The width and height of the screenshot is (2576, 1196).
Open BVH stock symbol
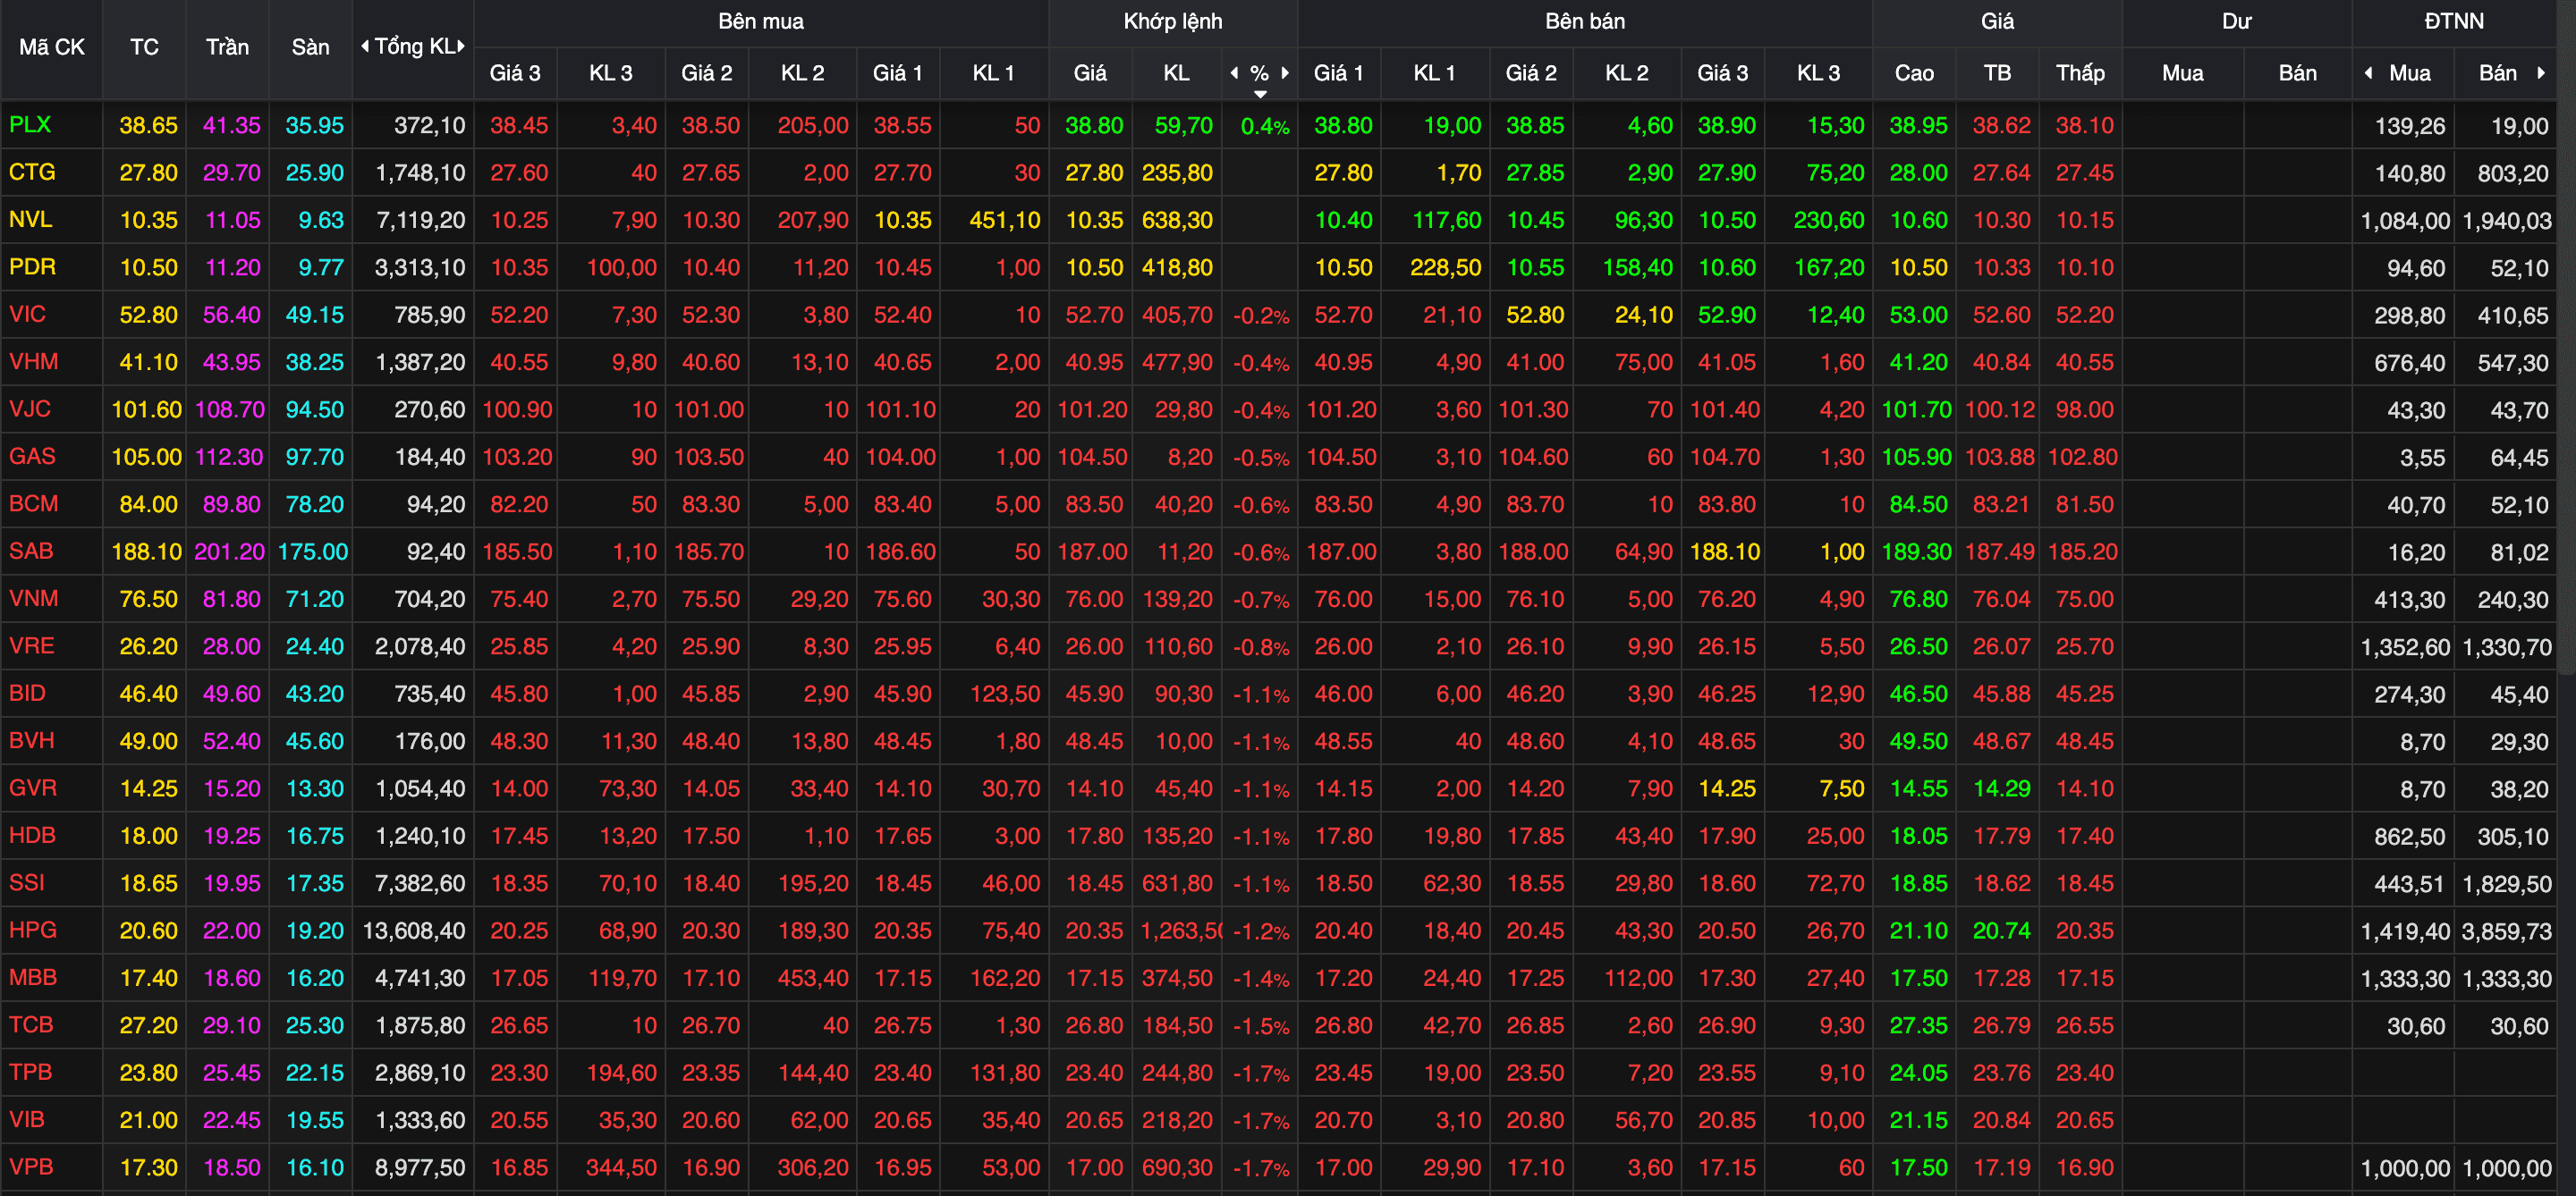[31, 740]
